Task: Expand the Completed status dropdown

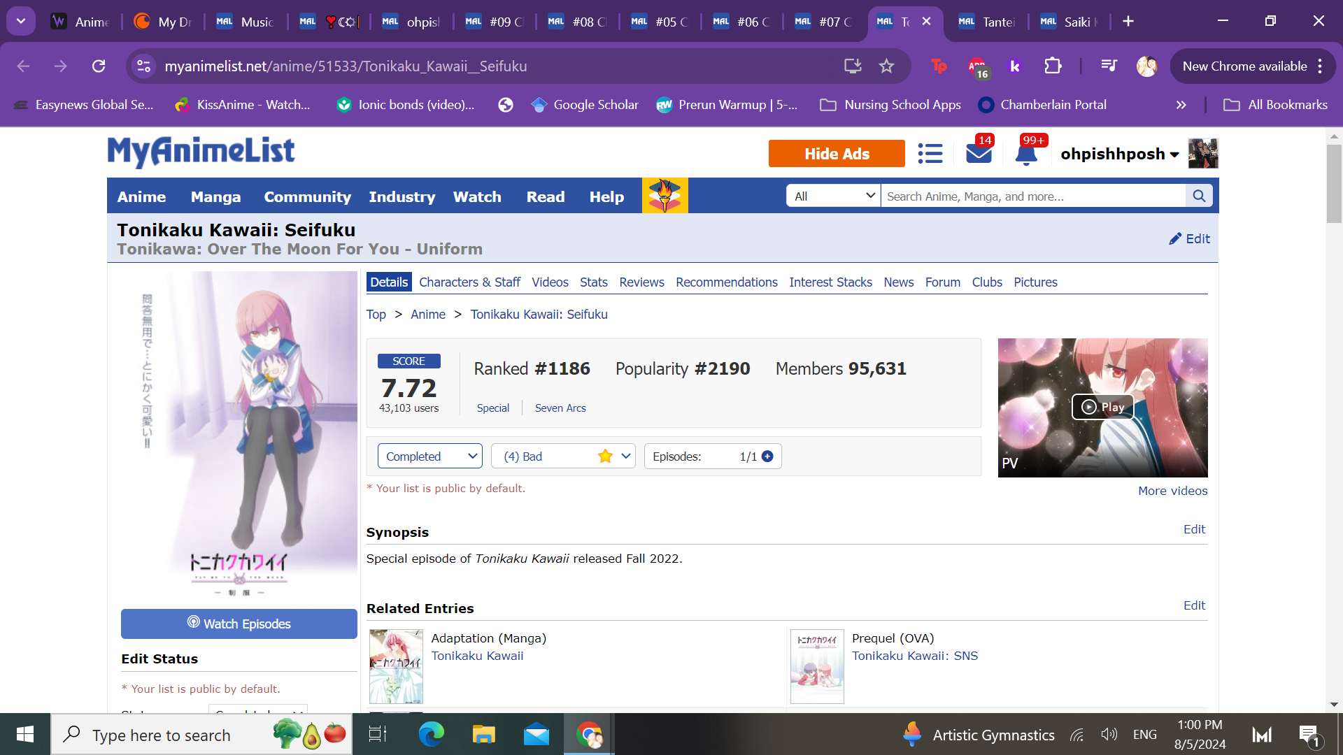Action: (x=429, y=456)
